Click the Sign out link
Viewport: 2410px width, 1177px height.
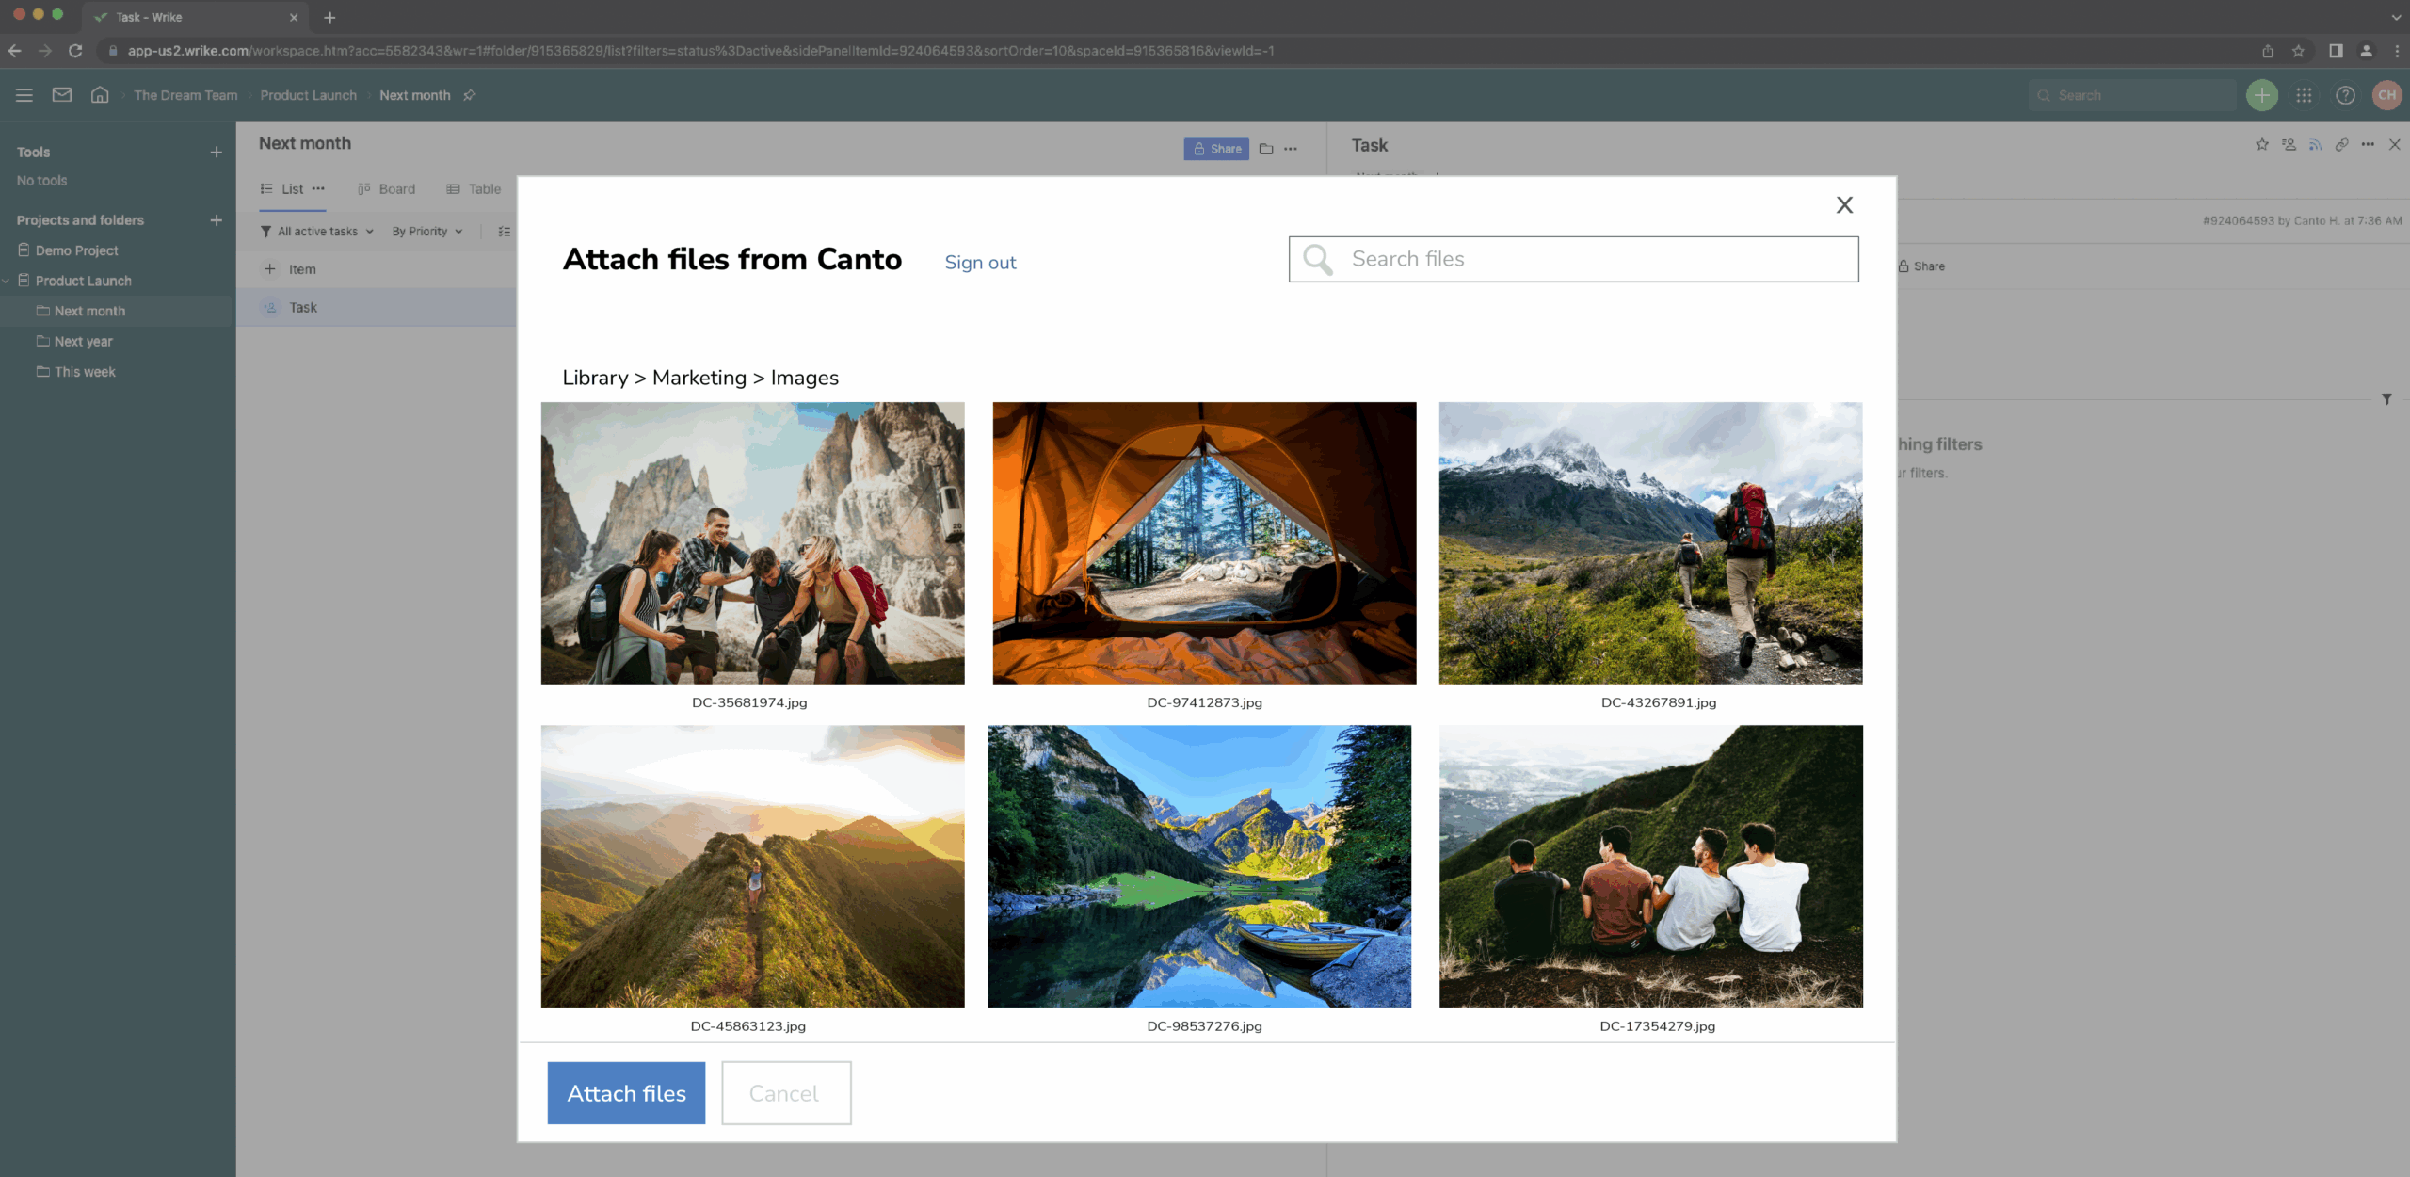coord(980,263)
